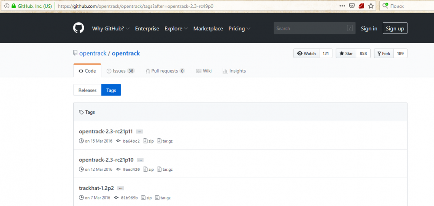Open the Marketplace menu link
434x206 pixels.
208,29
